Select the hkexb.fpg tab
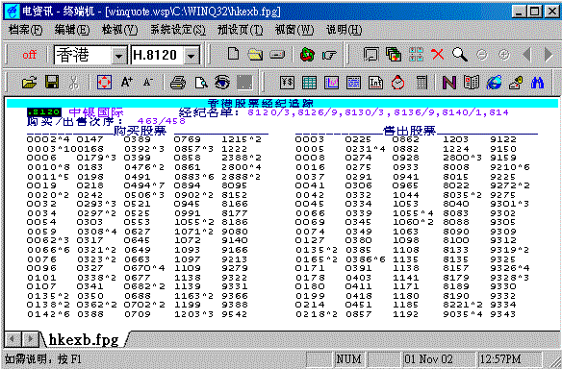The height and width of the screenshot is (369, 562). (x=83, y=339)
